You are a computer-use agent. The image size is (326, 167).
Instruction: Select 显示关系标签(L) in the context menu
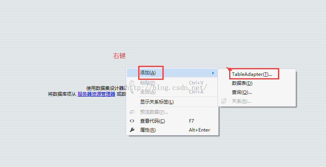[172, 102]
